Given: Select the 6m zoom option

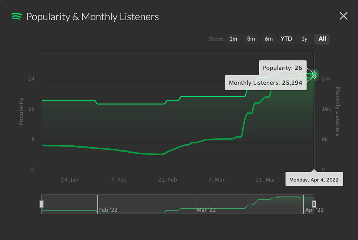Looking at the screenshot, I should pos(268,39).
